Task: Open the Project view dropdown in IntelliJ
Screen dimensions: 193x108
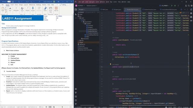Action: tap(82, 9)
